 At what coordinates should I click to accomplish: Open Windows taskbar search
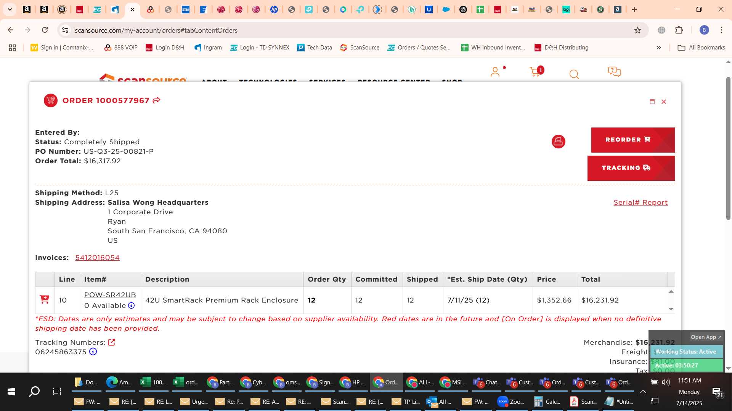(x=34, y=391)
